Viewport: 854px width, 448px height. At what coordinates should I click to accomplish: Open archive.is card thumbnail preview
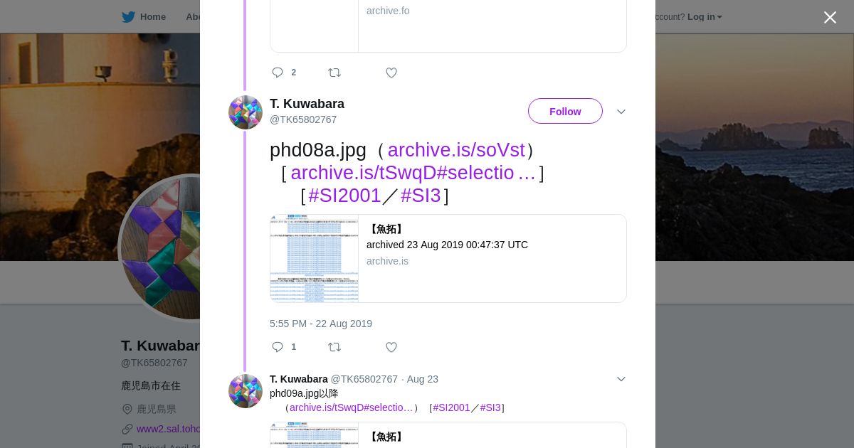click(314, 259)
